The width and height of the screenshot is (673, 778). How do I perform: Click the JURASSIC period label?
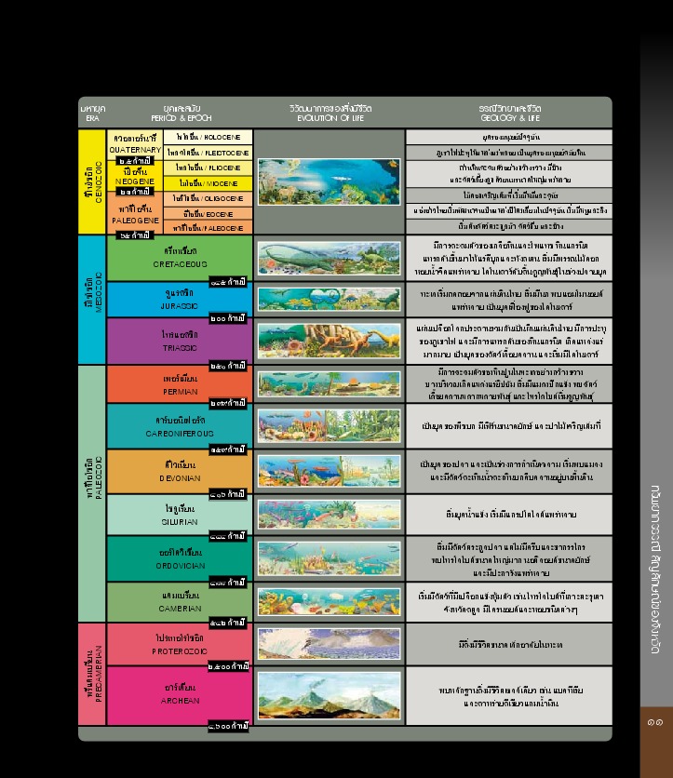pyautogui.click(x=180, y=299)
